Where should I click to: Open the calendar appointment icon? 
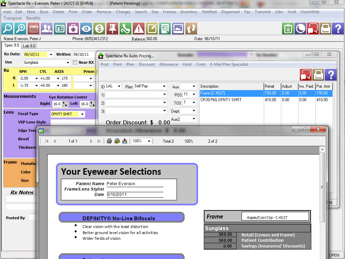point(34,28)
